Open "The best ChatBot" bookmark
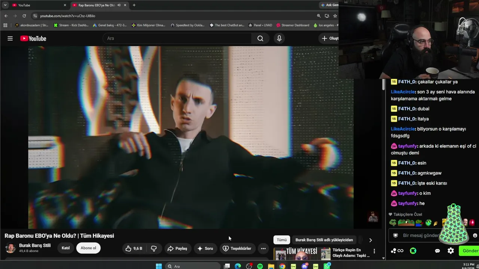 pyautogui.click(x=227, y=25)
